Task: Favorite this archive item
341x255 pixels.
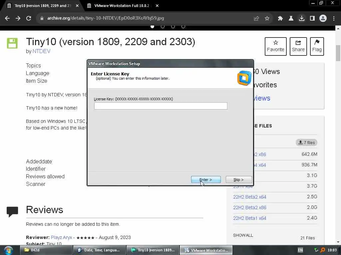Action: point(275,46)
